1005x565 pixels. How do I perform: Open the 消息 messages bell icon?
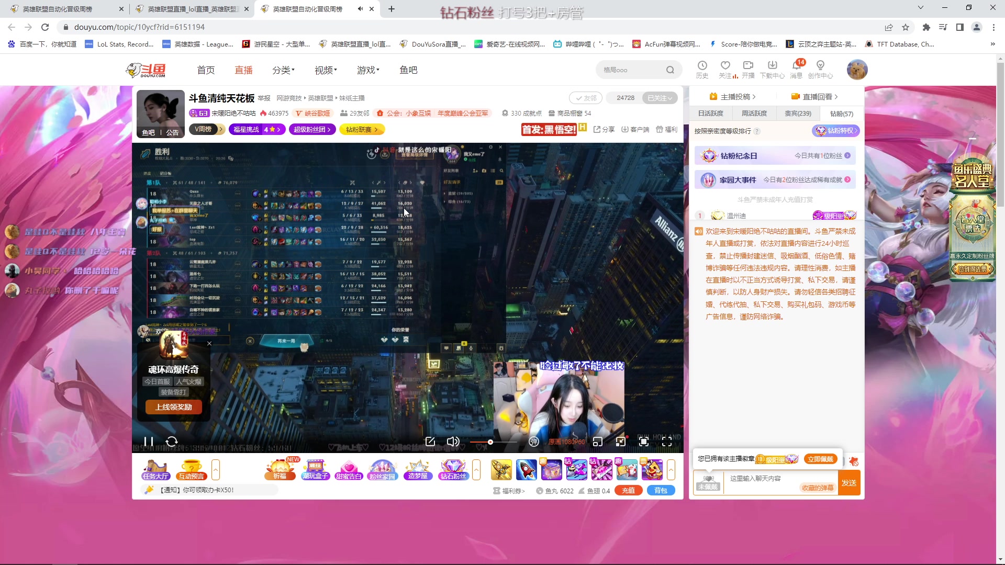(x=796, y=69)
